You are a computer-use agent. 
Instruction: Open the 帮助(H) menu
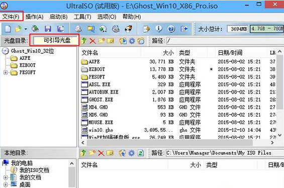tap(132, 17)
